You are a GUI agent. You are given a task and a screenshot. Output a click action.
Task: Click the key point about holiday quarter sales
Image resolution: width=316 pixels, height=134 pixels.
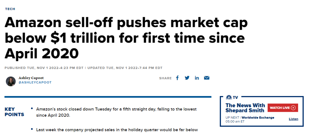pyautogui.click(x=117, y=130)
